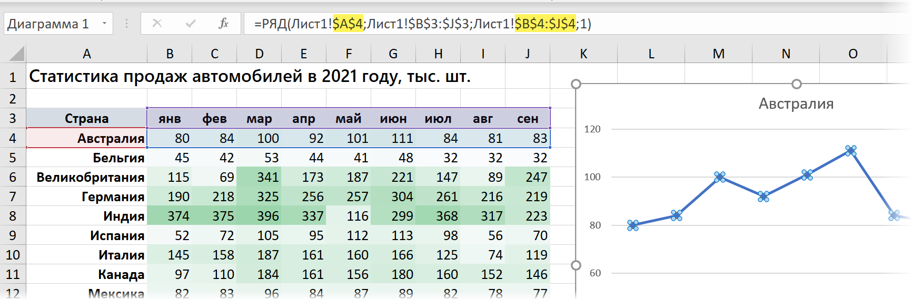Click the three-dot Name Box resize handle
912x300 pixels.
point(126,24)
